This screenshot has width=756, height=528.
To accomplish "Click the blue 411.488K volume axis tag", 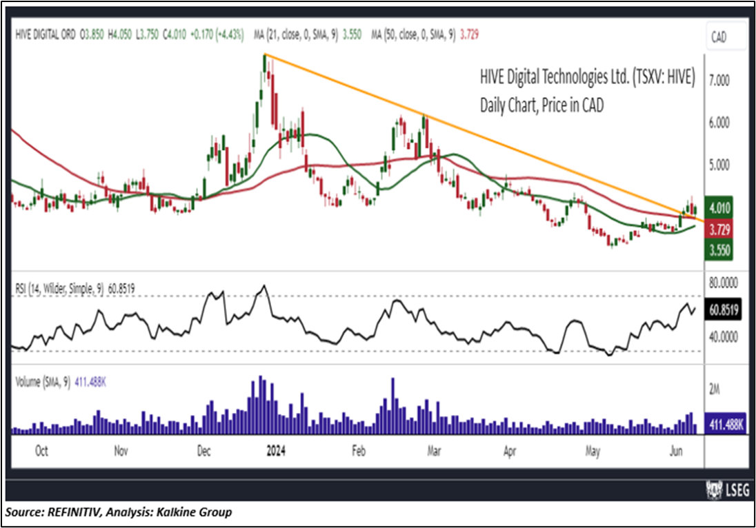I will coord(725,425).
